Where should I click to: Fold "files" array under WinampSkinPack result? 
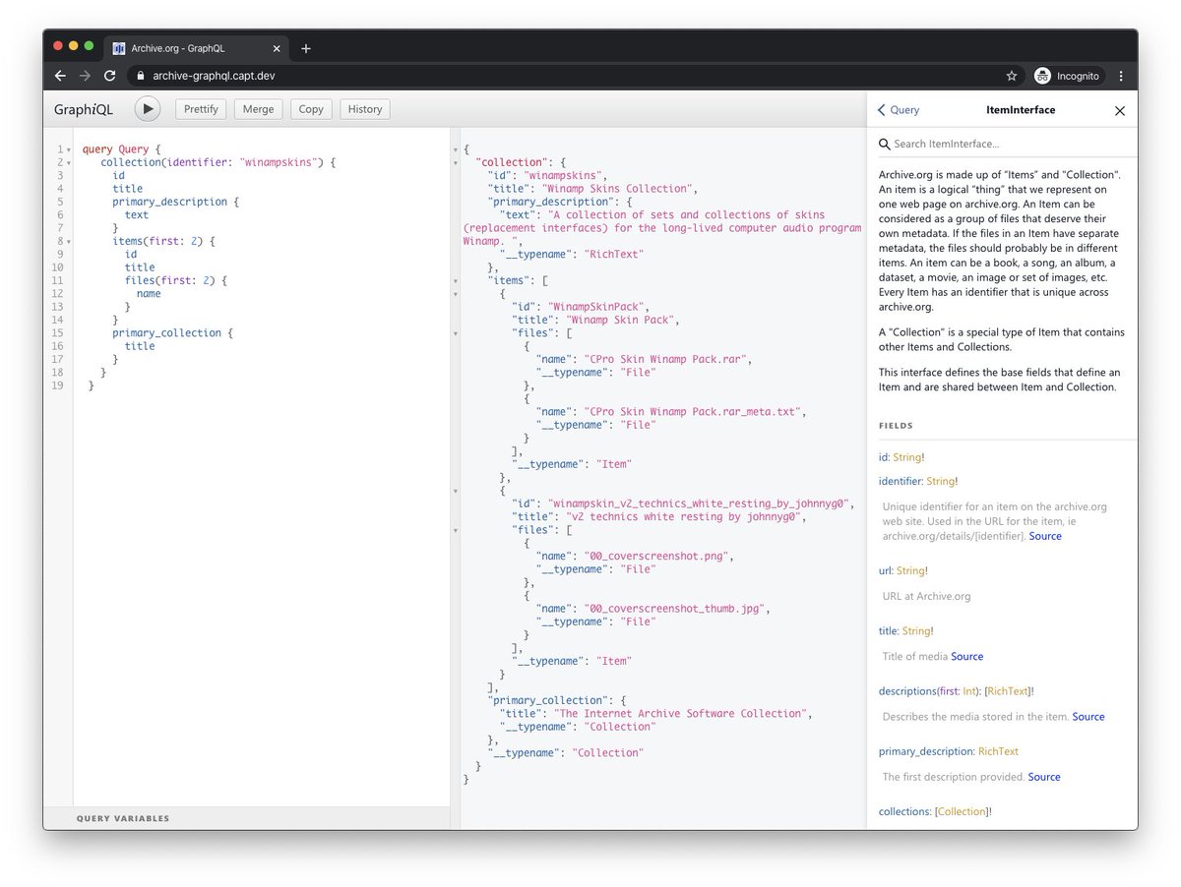point(455,333)
